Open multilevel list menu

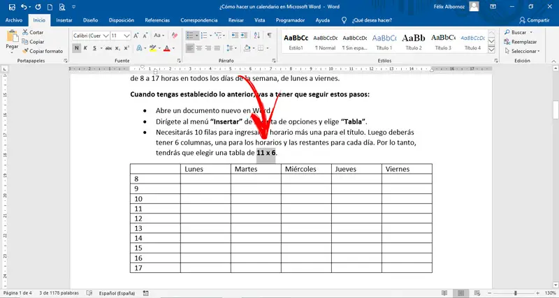(x=218, y=36)
